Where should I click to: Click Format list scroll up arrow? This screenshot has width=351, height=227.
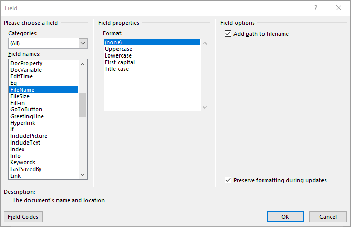pos(204,43)
